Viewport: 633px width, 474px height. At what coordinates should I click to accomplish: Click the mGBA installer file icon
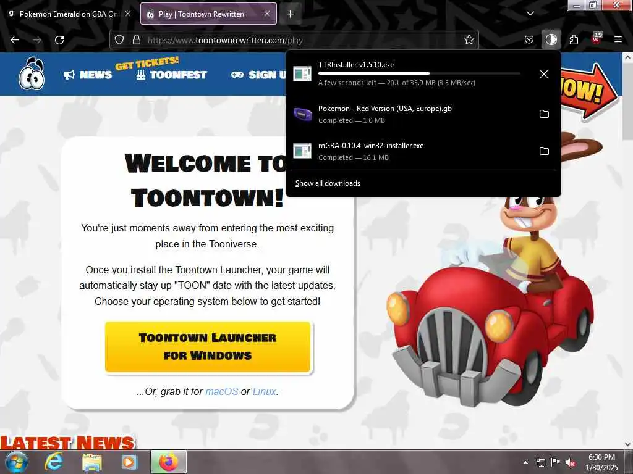302,151
